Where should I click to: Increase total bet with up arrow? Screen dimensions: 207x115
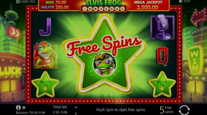coord(76,107)
